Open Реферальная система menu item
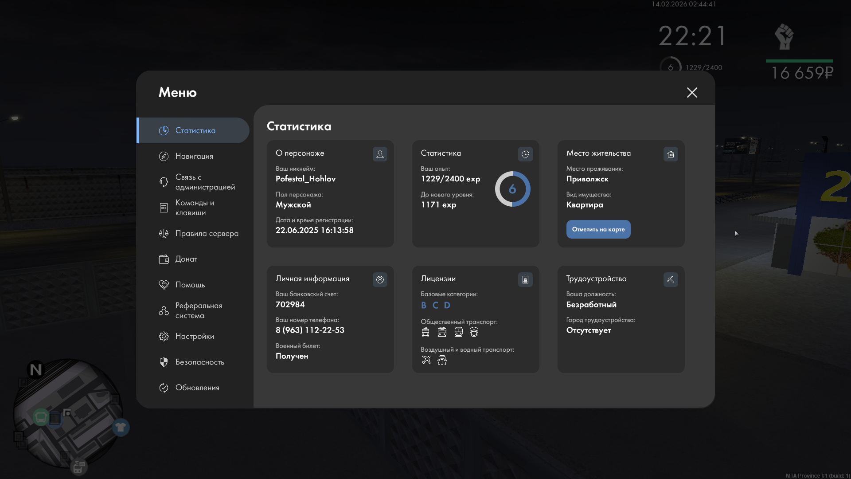 point(198,310)
